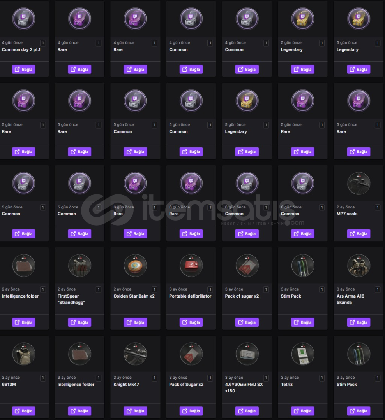The width and height of the screenshot is (385, 420).
Task: Click the Tetriz handheld game icon
Action: pyautogui.click(x=302, y=354)
